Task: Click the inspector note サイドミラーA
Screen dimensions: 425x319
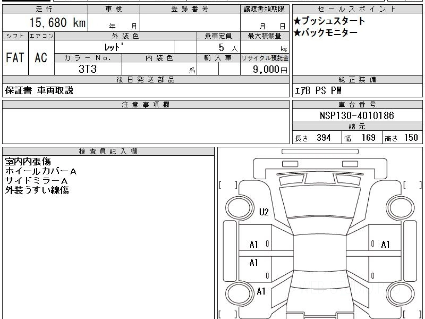Action: [36, 181]
